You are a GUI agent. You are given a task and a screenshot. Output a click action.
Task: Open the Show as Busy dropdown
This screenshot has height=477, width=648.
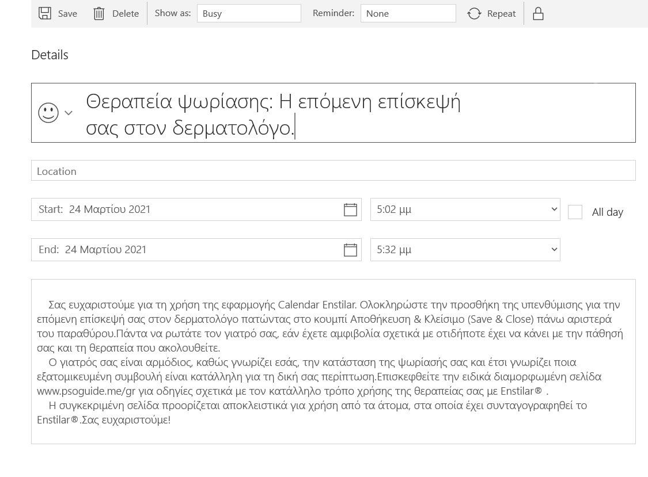[249, 13]
